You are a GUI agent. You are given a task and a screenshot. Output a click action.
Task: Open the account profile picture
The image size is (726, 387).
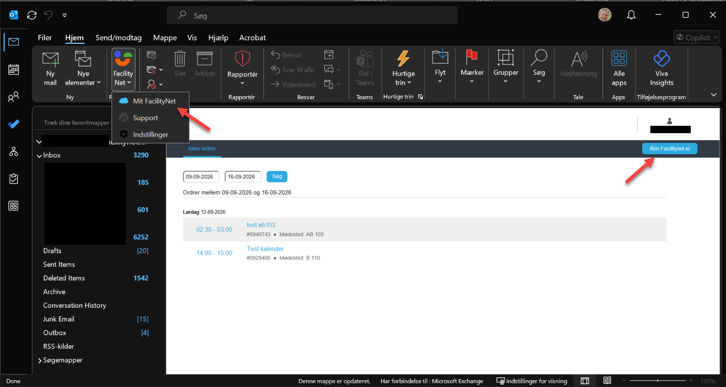(605, 15)
